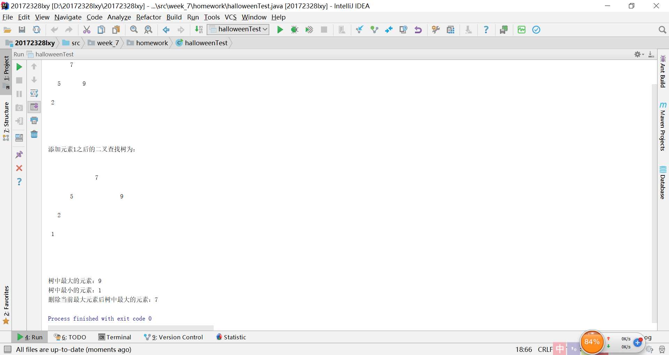Toggle the 7: Structure tool window
Screen dimensions: 669x355
coord(6,121)
